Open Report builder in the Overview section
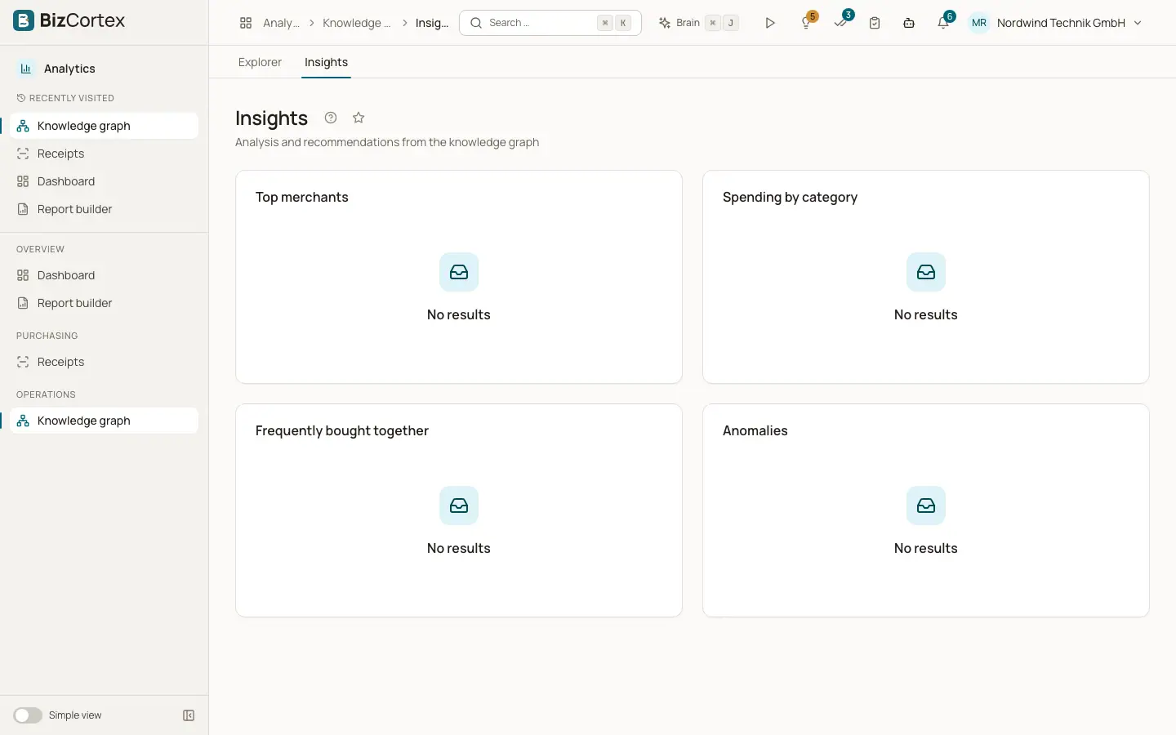 [105, 303]
